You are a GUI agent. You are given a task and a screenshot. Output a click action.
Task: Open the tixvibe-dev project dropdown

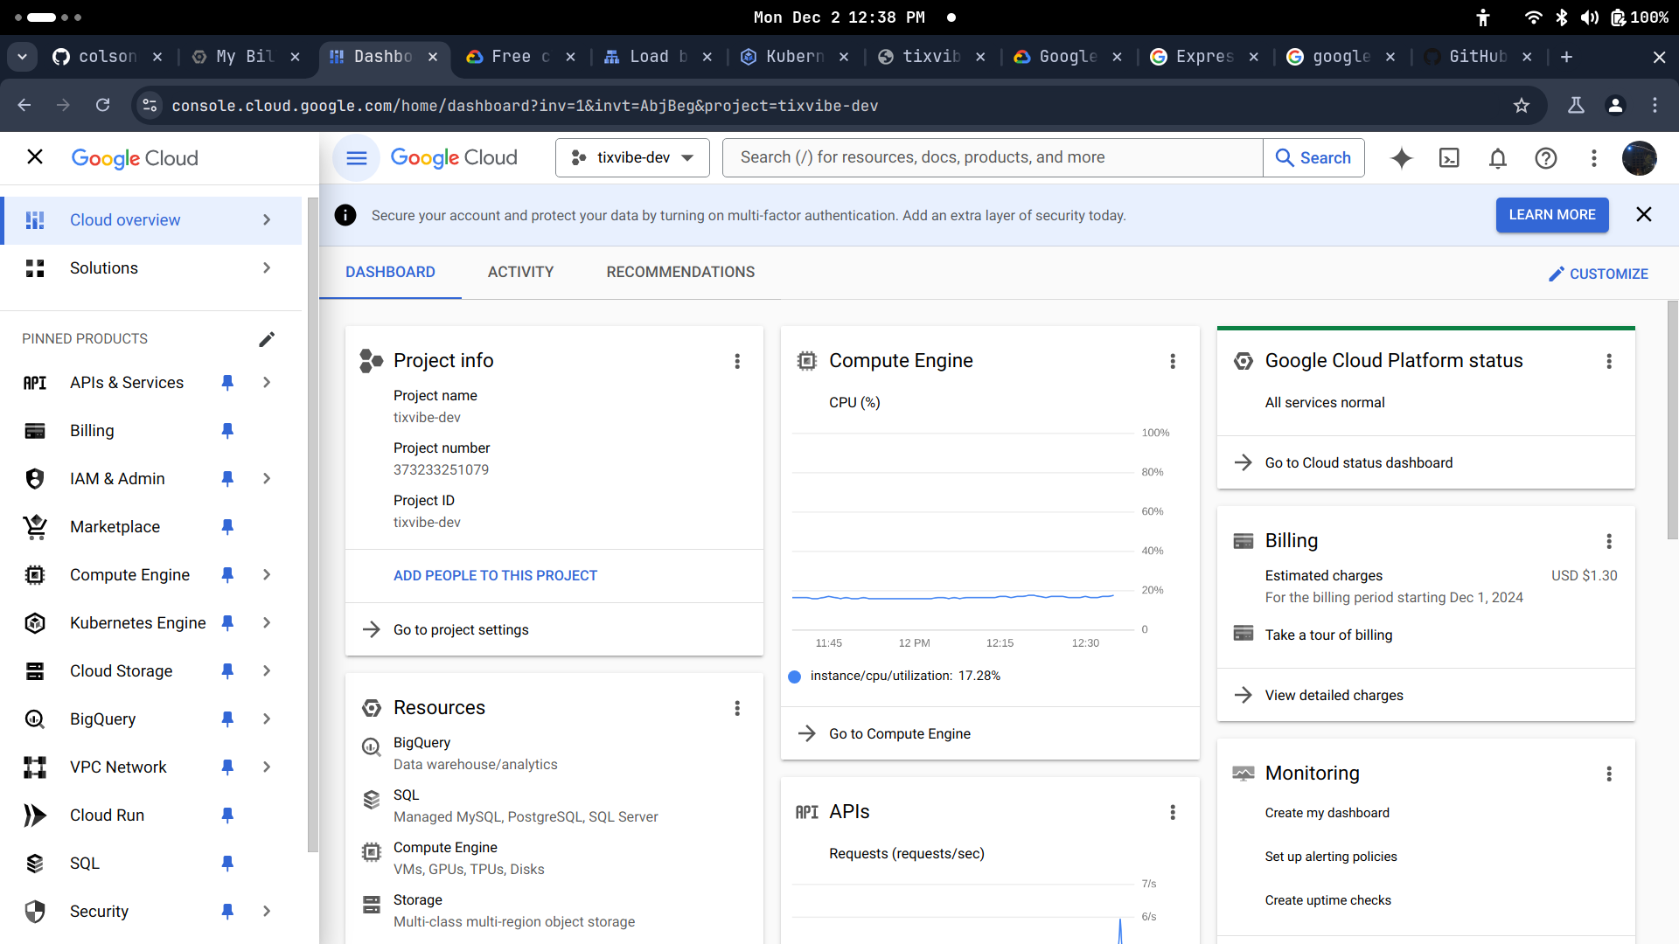coord(632,156)
